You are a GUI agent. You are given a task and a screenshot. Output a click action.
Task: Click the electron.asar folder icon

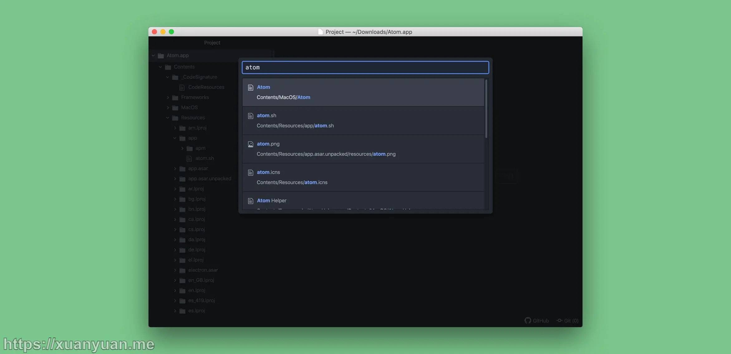[x=182, y=270]
